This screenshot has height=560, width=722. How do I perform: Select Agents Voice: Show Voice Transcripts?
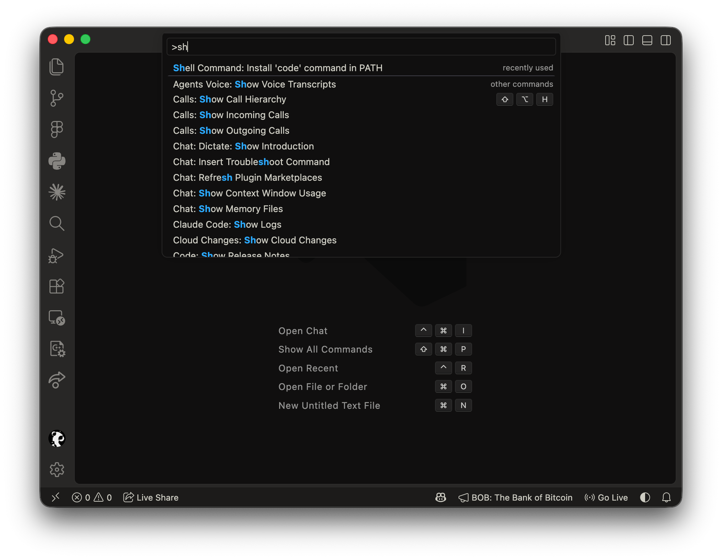tap(361, 84)
